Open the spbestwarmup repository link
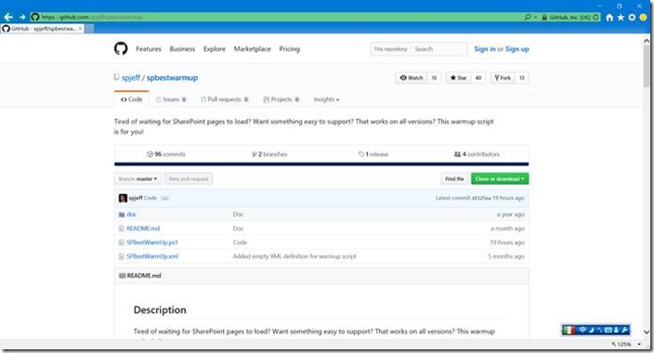 pyautogui.click(x=172, y=78)
